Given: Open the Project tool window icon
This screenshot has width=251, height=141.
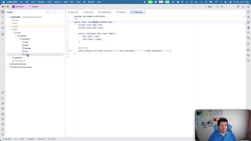Looking at the screenshot, I should pos(3,12).
